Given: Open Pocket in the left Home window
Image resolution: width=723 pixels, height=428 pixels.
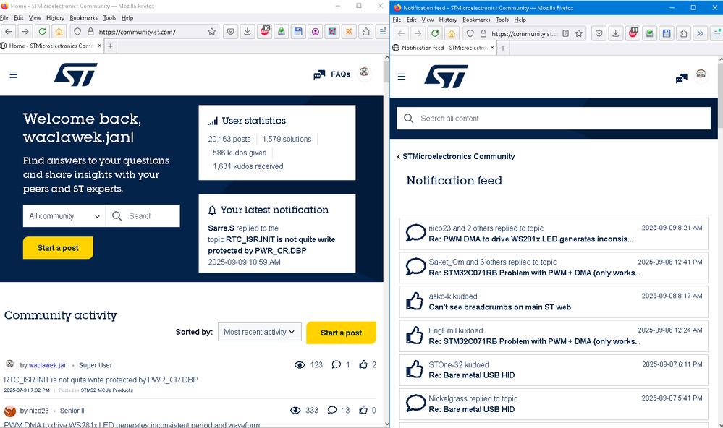Looking at the screenshot, I should pyautogui.click(x=231, y=31).
